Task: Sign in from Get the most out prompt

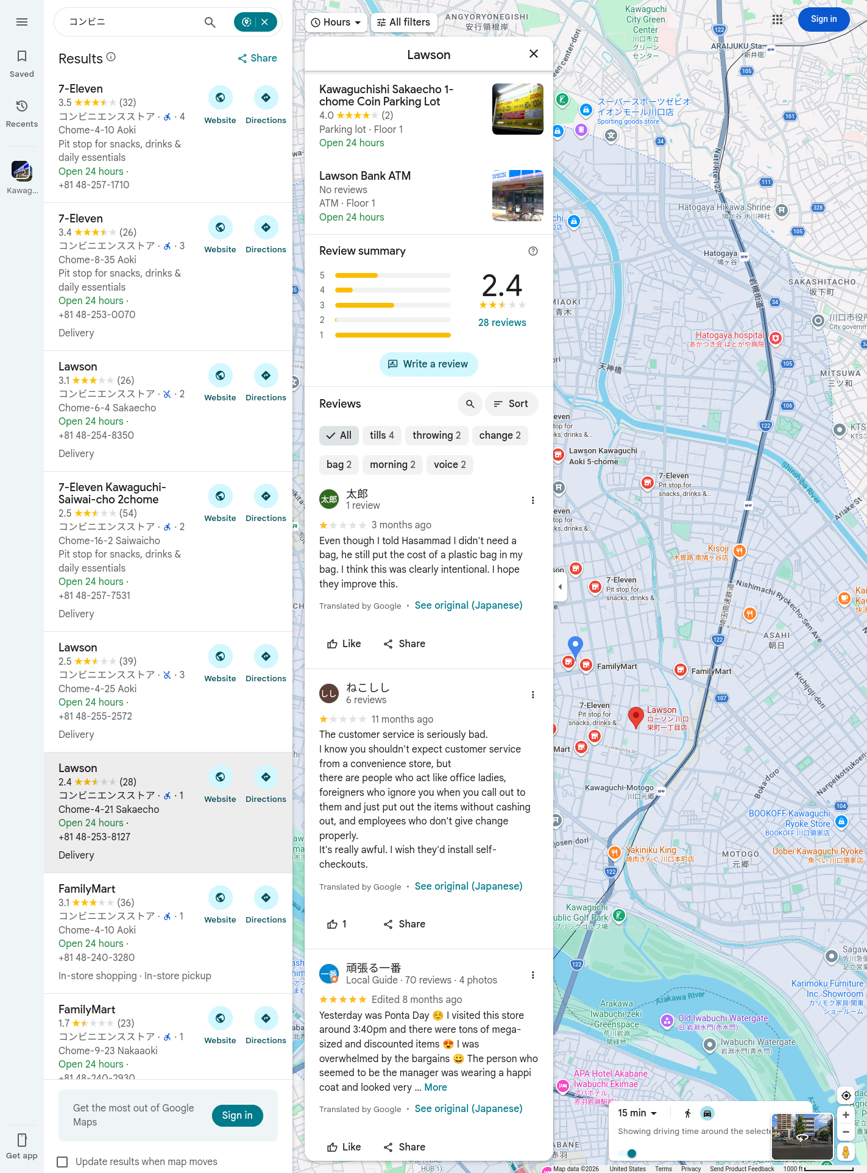Action: 238,1116
